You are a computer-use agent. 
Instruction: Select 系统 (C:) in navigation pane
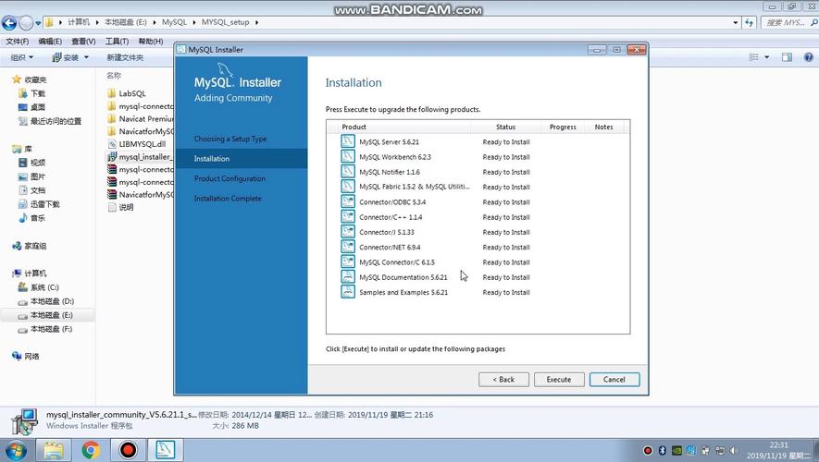click(39, 287)
